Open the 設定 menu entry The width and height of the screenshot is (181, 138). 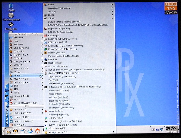click(x=26, y=89)
